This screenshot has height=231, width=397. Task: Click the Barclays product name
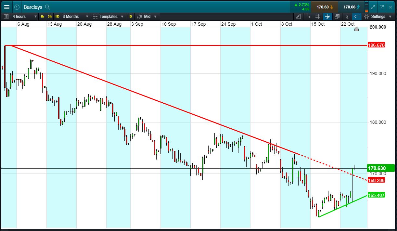[33, 7]
